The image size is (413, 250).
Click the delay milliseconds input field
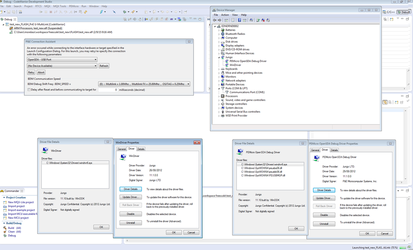point(108,90)
